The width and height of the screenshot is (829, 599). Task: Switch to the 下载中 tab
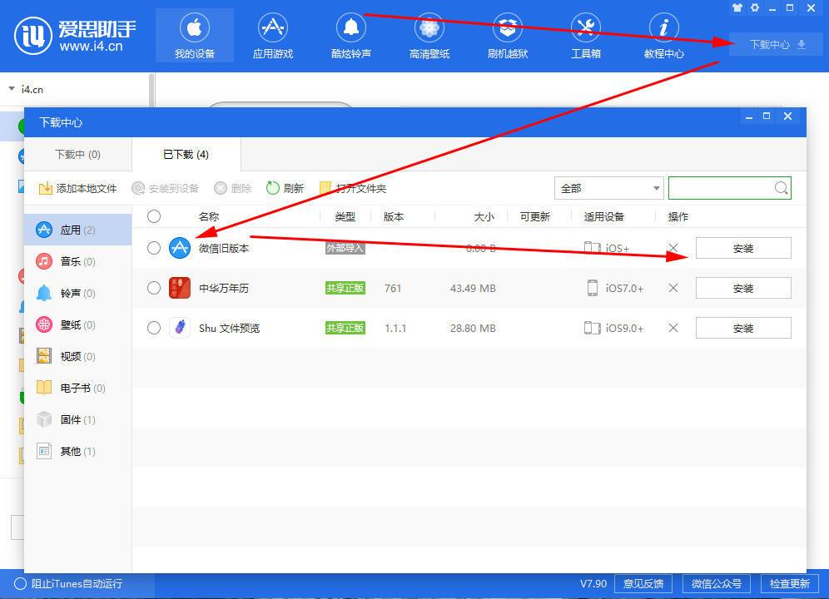tap(77, 154)
